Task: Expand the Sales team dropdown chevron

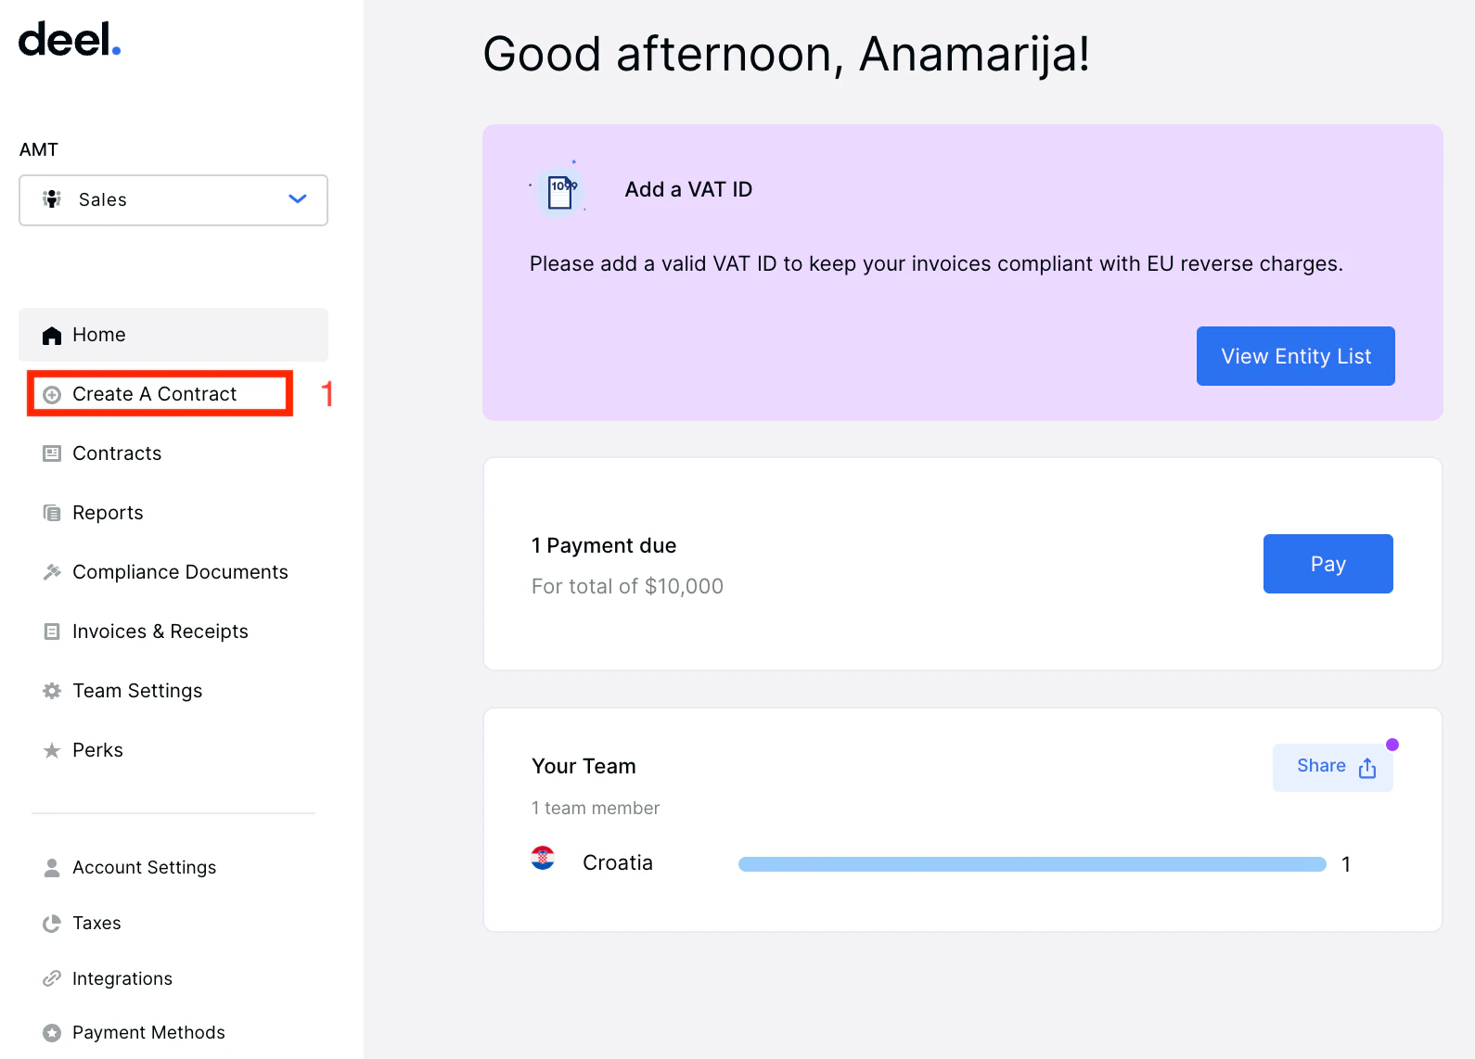Action: [298, 199]
